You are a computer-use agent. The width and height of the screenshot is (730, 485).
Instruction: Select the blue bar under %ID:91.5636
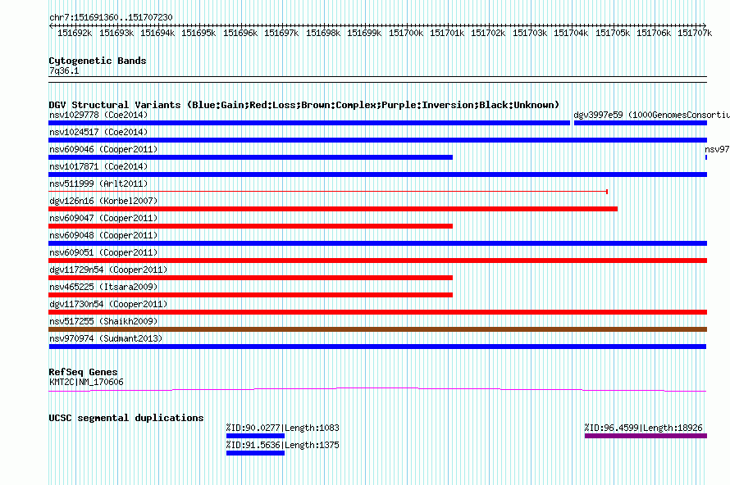(x=255, y=453)
